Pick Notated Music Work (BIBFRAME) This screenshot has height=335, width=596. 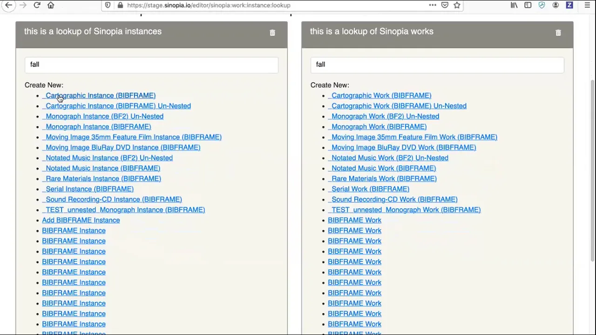382,168
